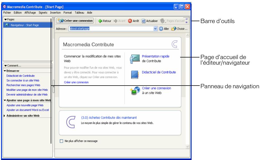The image size is (260, 160).
Task: Open the Aide menu
Action: (90, 13)
